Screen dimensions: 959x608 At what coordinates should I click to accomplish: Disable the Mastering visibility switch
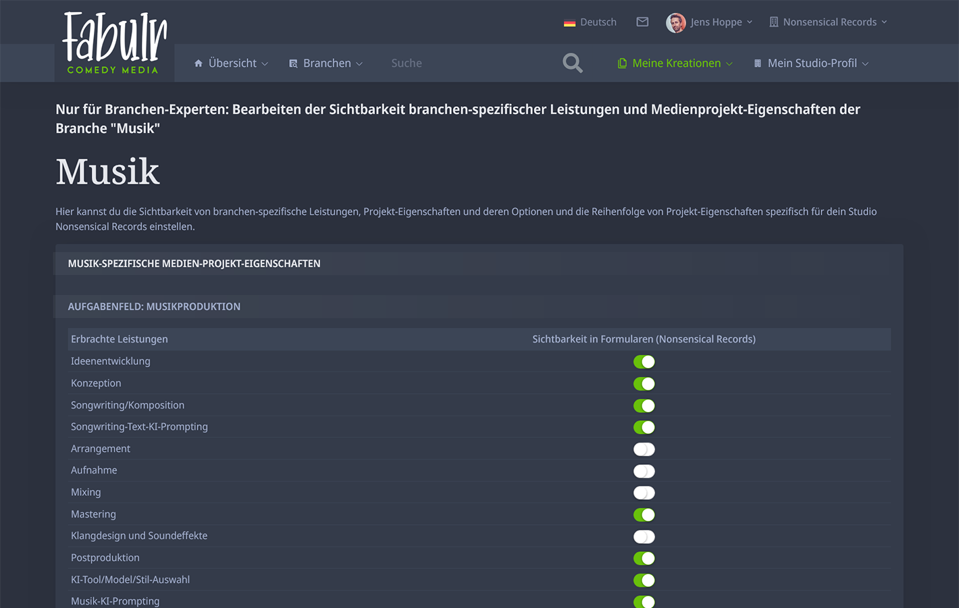tap(644, 514)
